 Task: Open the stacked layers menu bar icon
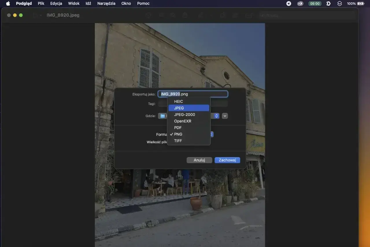[340, 3]
